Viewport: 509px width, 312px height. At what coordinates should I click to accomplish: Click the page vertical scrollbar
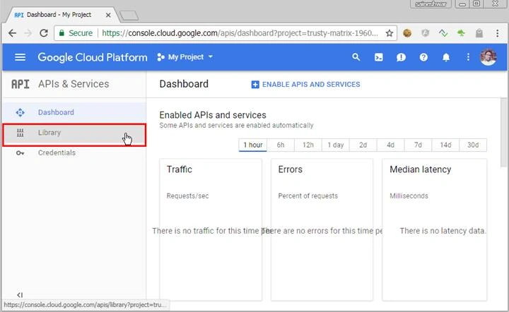(503, 133)
